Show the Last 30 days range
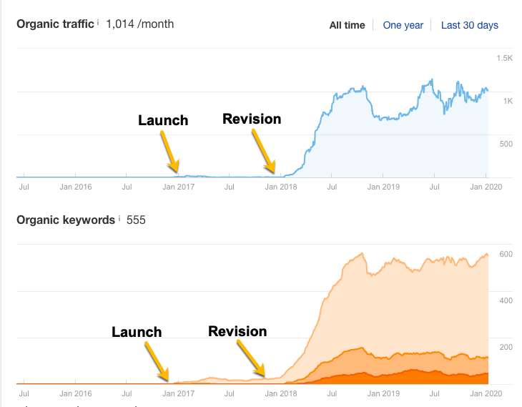Image resolution: width=522 pixels, height=407 pixels. (x=469, y=25)
